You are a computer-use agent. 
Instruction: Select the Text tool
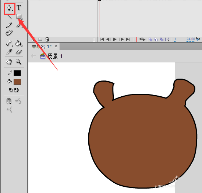[19, 8]
